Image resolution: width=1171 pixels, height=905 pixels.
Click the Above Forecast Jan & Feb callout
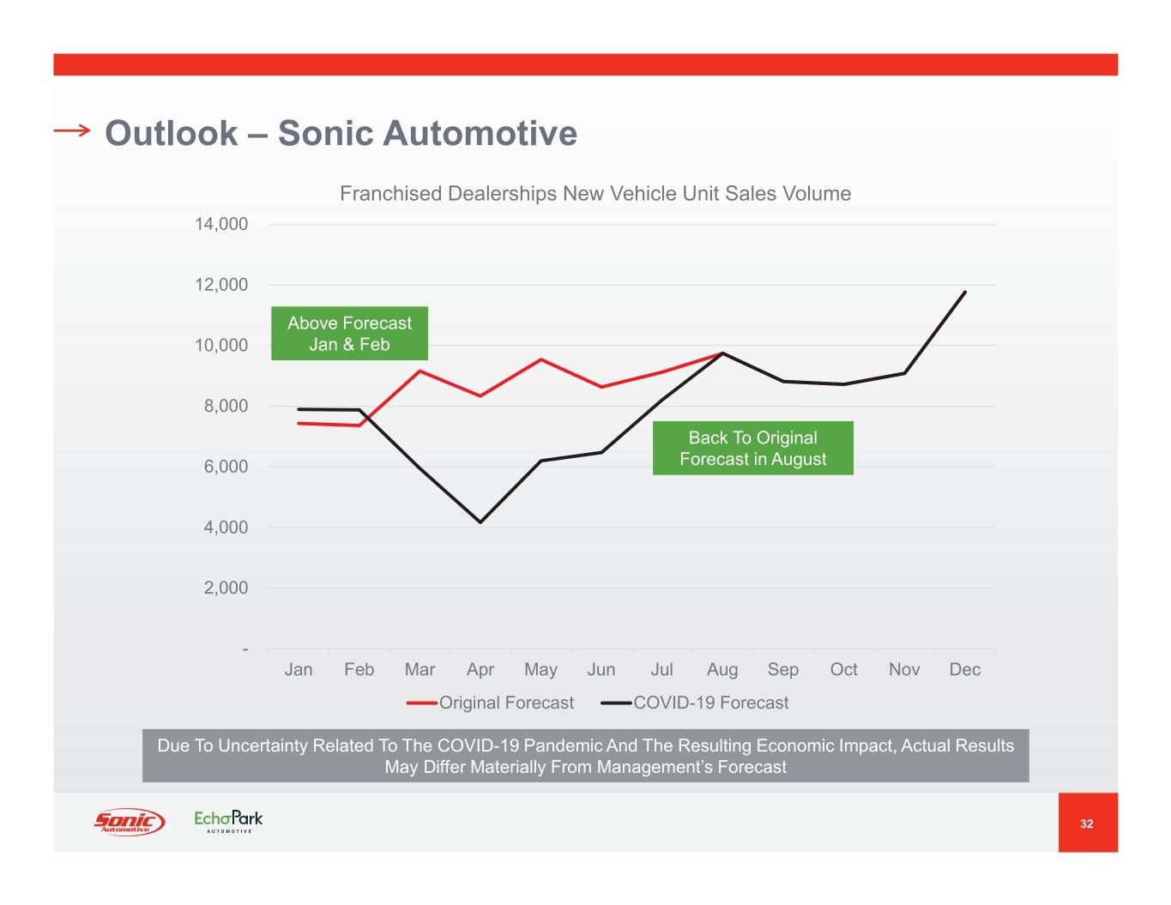[349, 334]
